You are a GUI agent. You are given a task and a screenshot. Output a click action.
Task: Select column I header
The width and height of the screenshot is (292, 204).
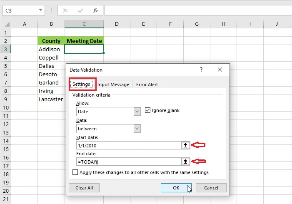click(x=250, y=24)
